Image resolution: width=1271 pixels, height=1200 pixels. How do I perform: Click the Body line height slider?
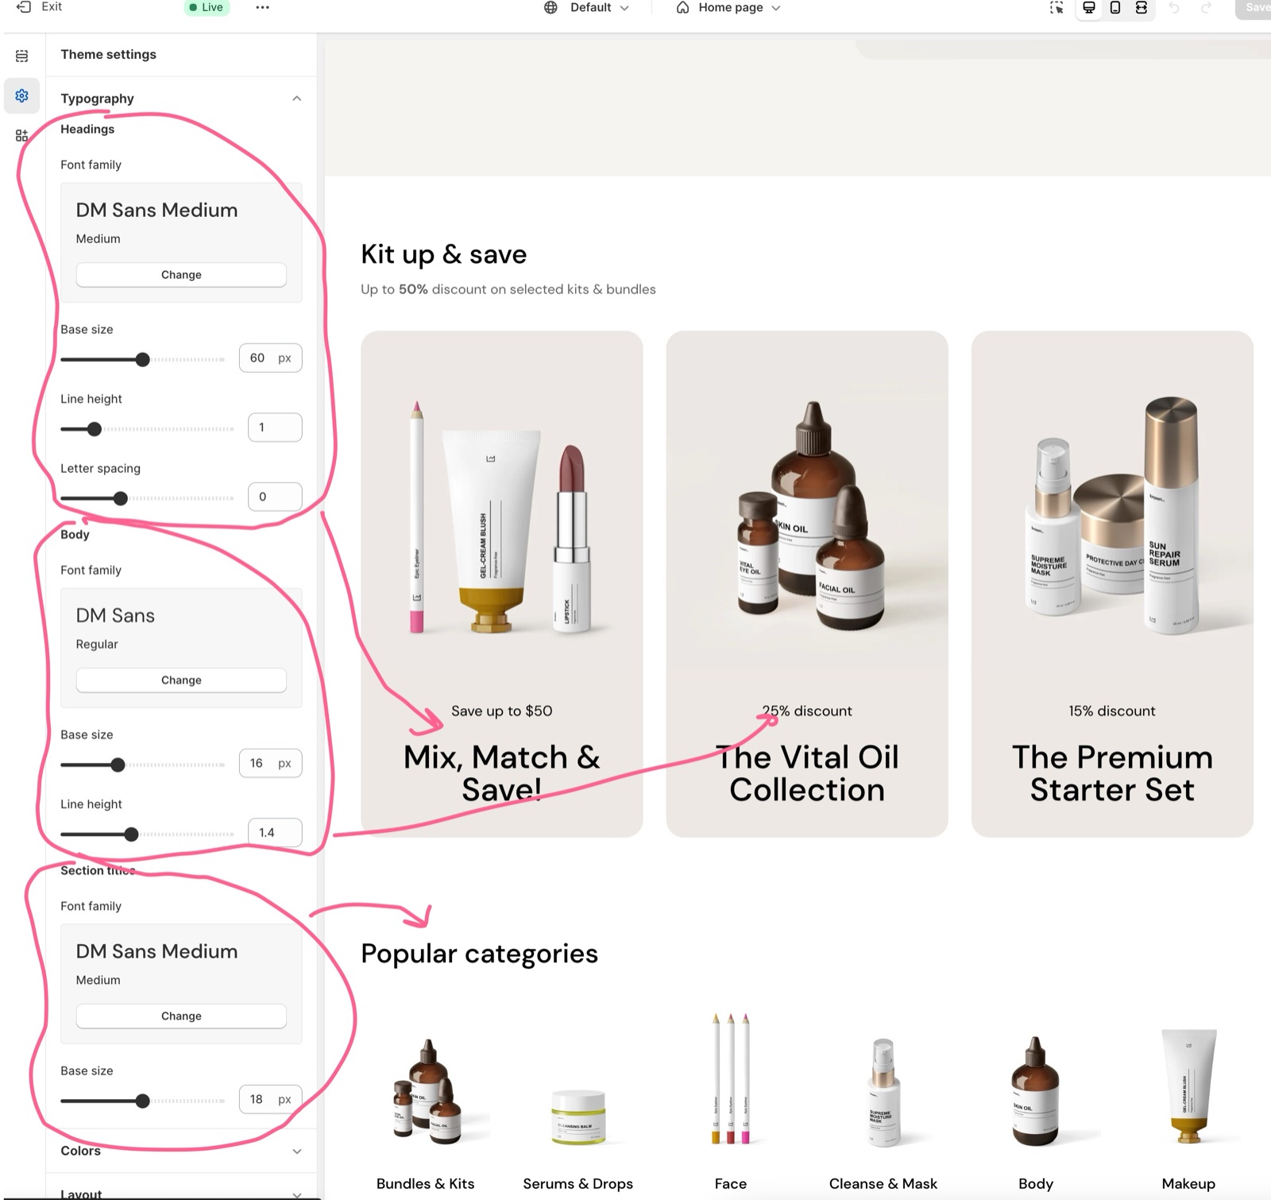147,834
